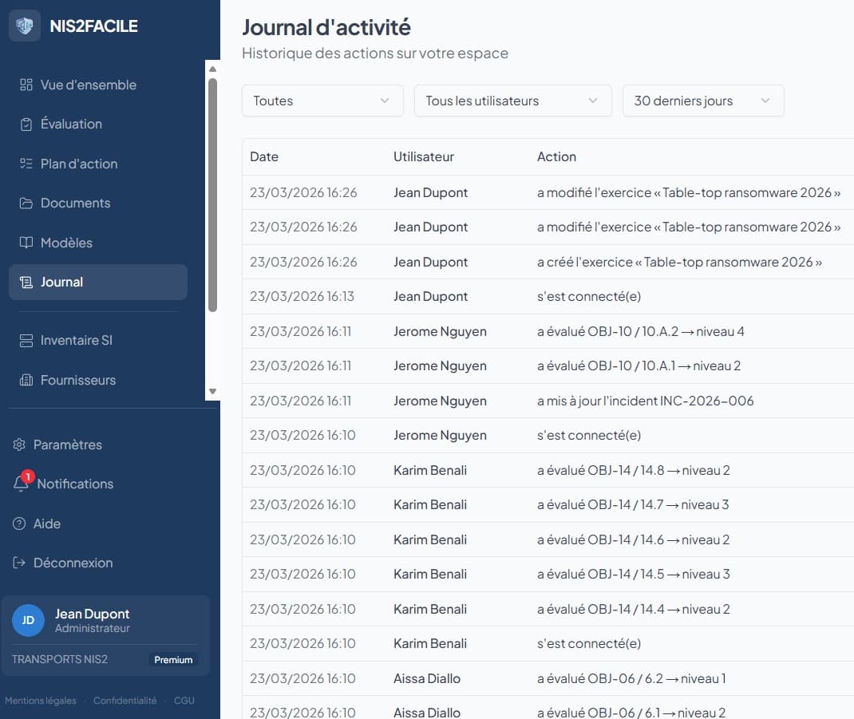Click the JD user avatar

coord(28,620)
